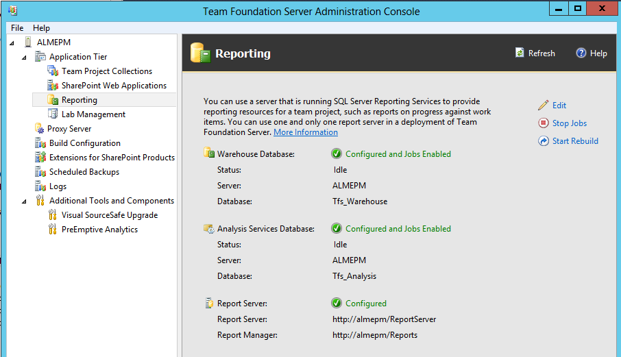Click the Reporting tree node icon
This screenshot has width=621, height=357.
(x=53, y=100)
